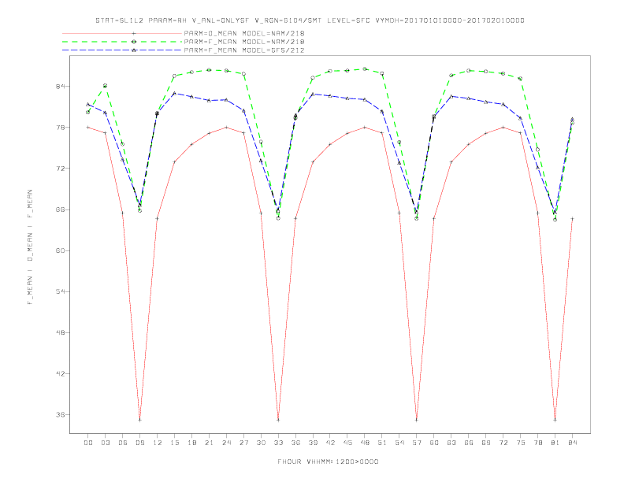
Task: Click y-axis tick label 42
Action: 61,373
